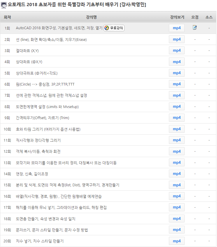This screenshot has height=247, width=217.
Task: Click lecture title 간격띄우기(Offset), 자르기 (Trim)
Action: pos(43,118)
